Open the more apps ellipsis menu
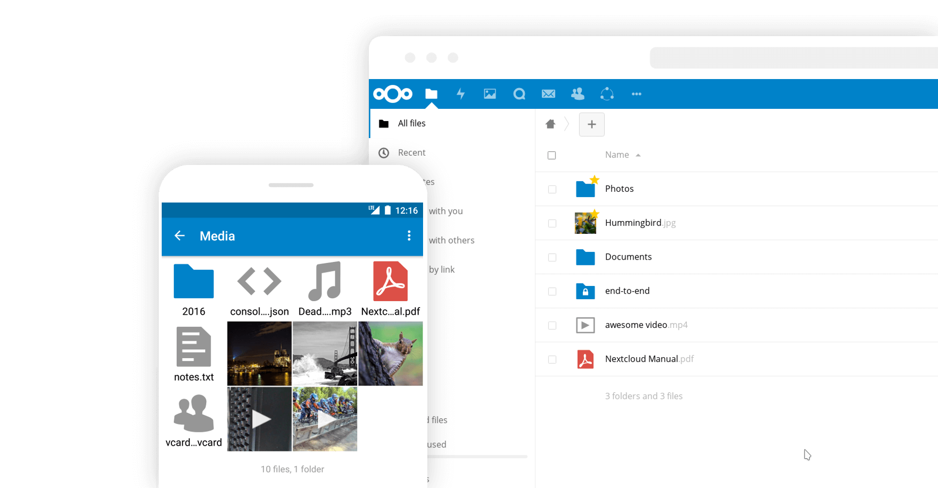The height and width of the screenshot is (488, 938). click(x=637, y=94)
